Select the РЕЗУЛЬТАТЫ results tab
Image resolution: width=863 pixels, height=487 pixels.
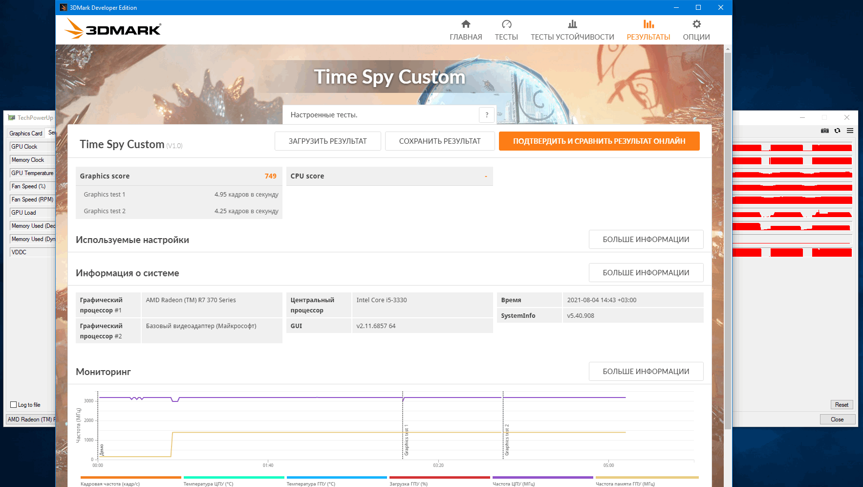(648, 30)
